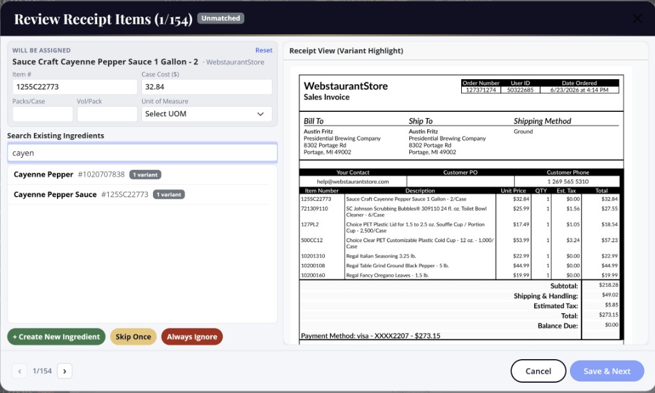Open the Select UOM dropdown
The height and width of the screenshot is (393, 655).
point(207,114)
